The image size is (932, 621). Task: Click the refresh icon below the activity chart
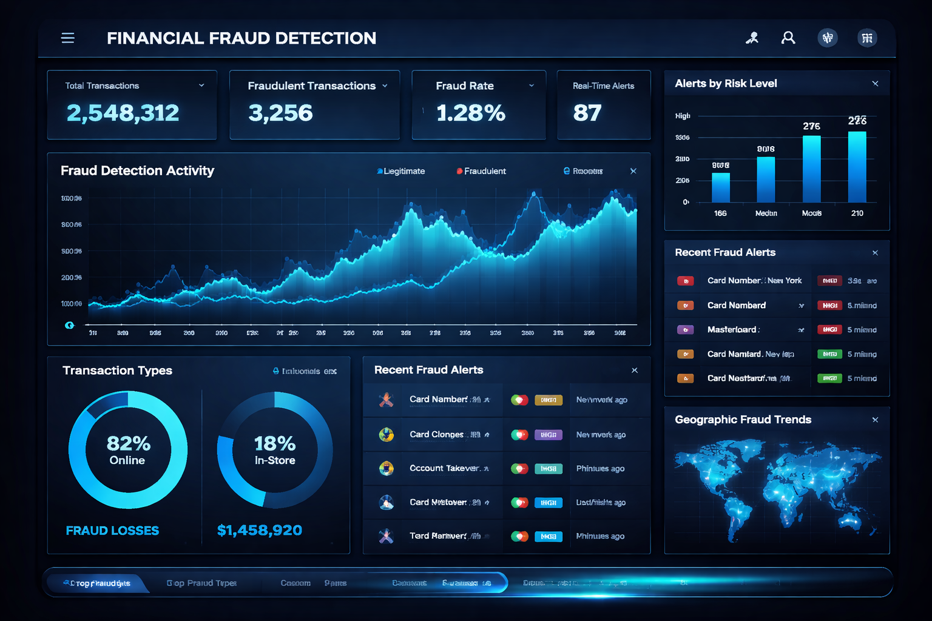(x=69, y=325)
